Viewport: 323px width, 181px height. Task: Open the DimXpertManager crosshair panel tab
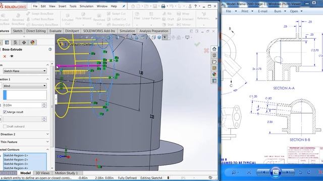click(24, 42)
